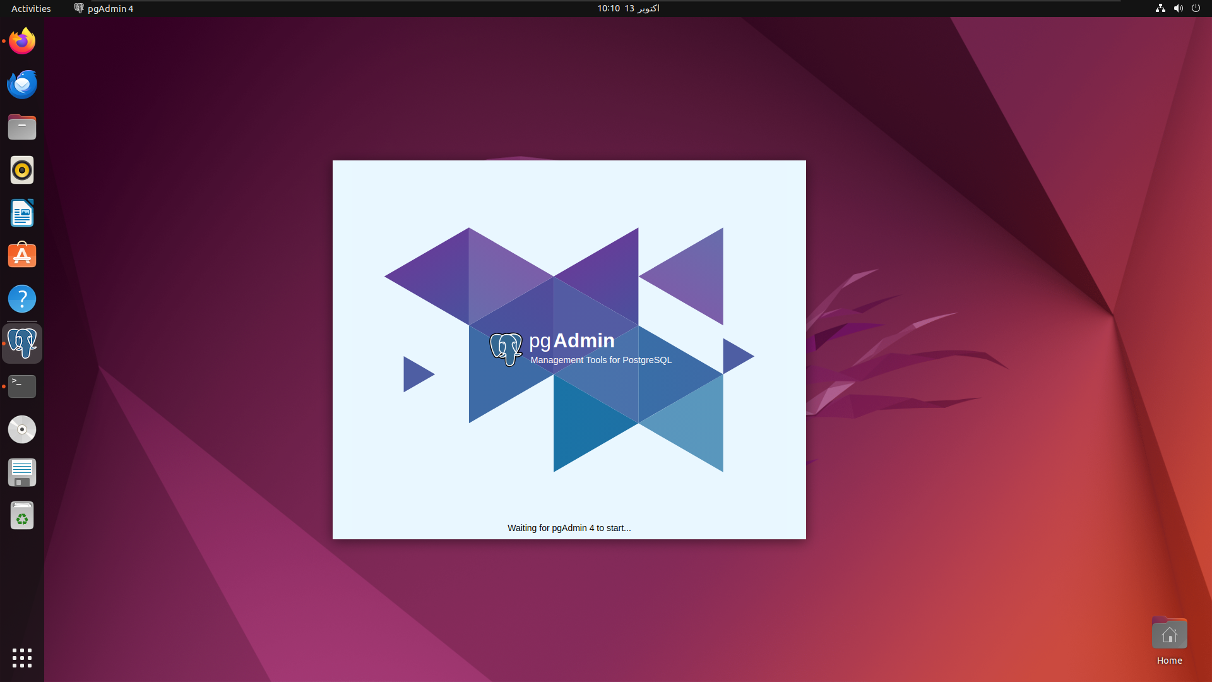Launch Thunderbird mail client
The width and height of the screenshot is (1212, 682).
[22, 84]
